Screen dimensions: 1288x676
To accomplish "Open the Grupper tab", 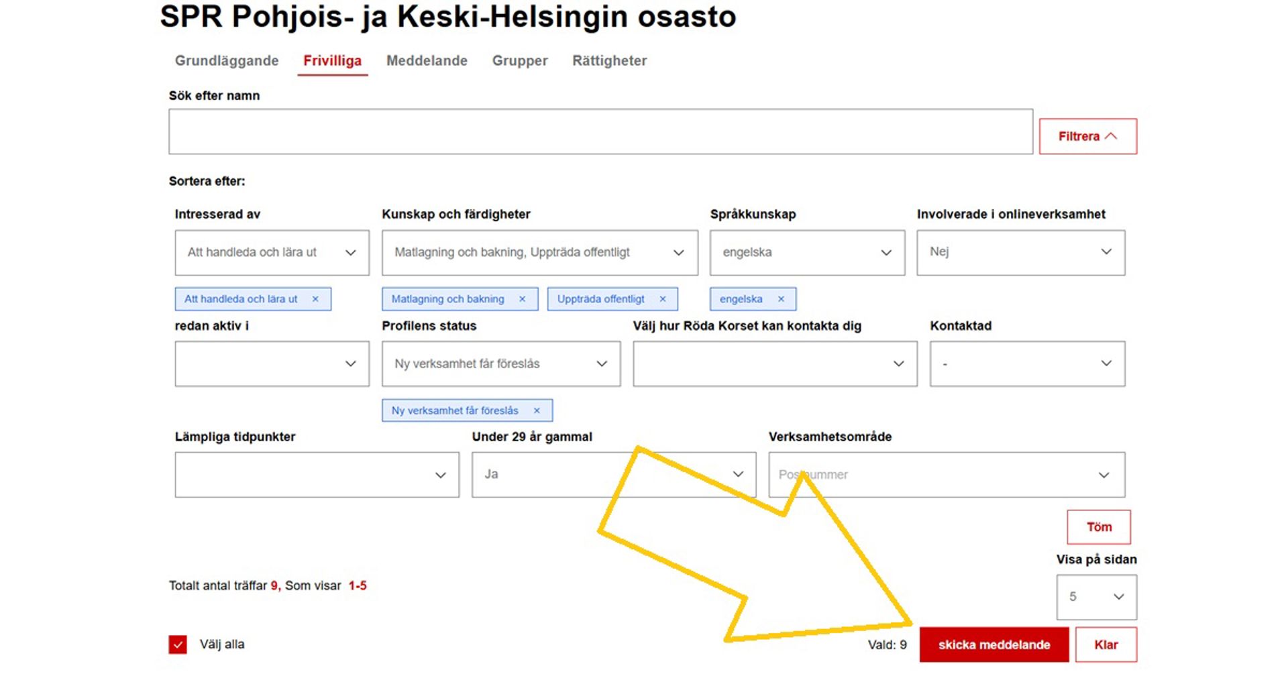I will pos(520,61).
